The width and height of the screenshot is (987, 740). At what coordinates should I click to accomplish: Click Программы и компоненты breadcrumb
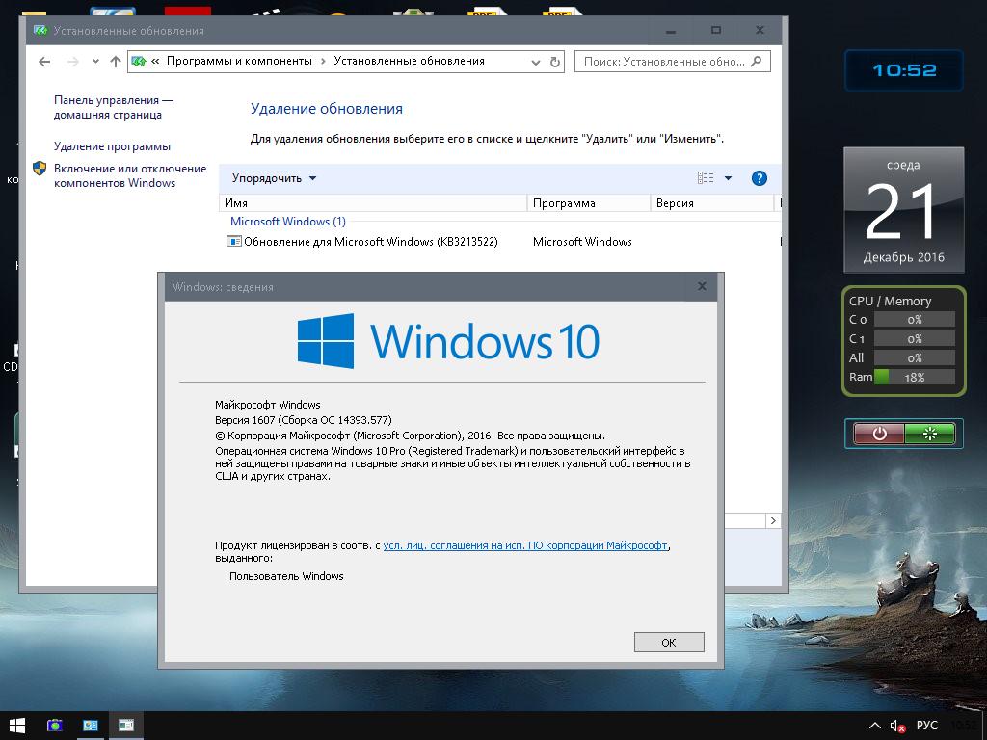point(239,61)
